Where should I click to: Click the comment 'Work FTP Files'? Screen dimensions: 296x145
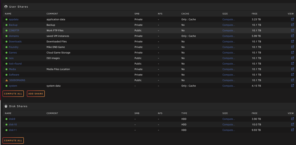(x=55, y=30)
